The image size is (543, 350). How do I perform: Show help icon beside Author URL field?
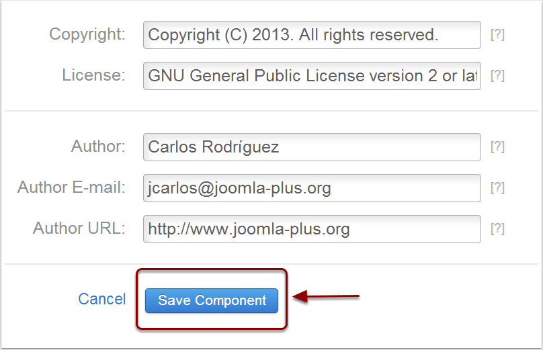497,228
